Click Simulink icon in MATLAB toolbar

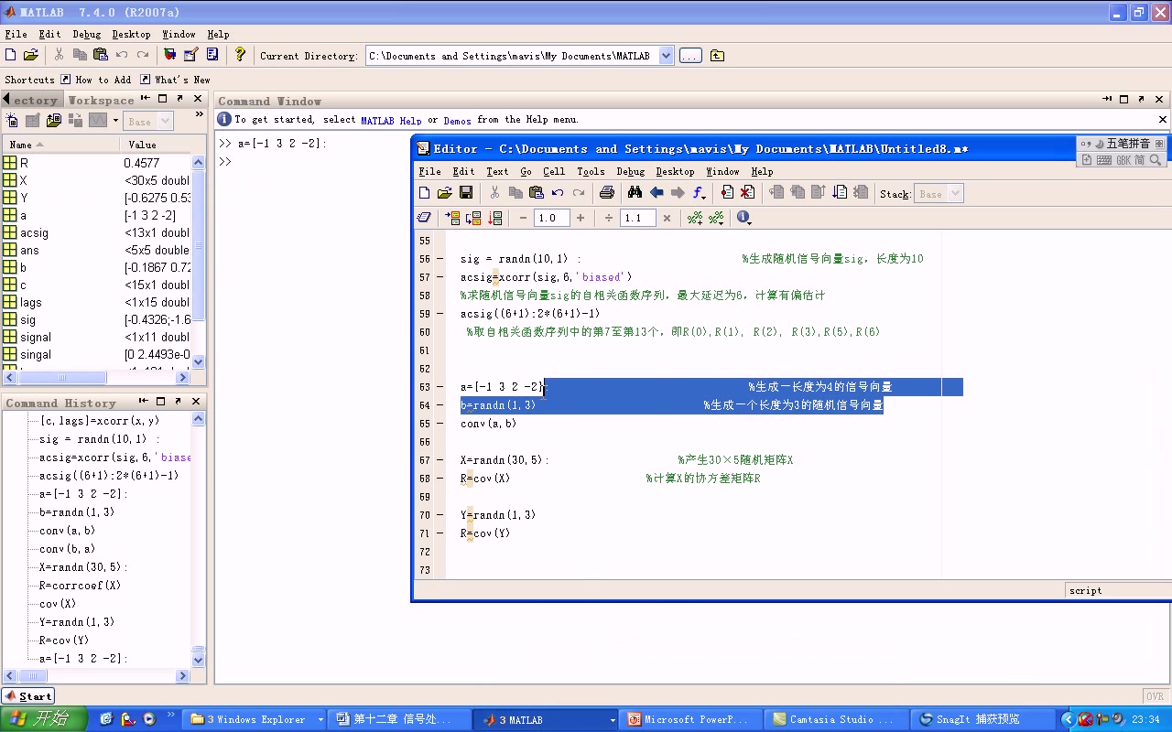click(170, 55)
